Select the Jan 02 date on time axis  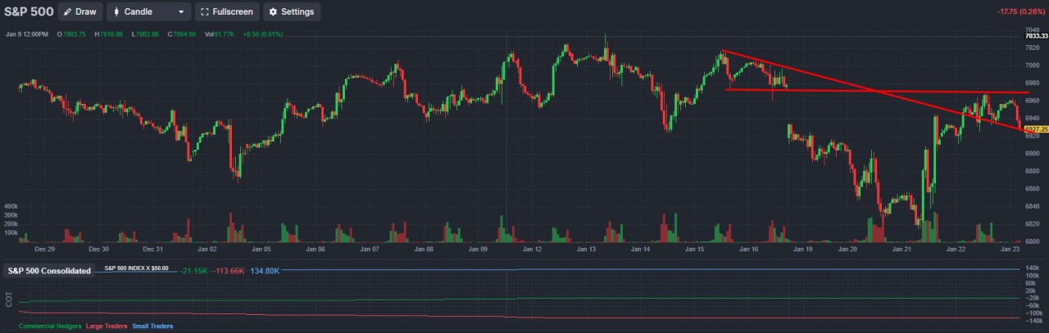(x=207, y=248)
